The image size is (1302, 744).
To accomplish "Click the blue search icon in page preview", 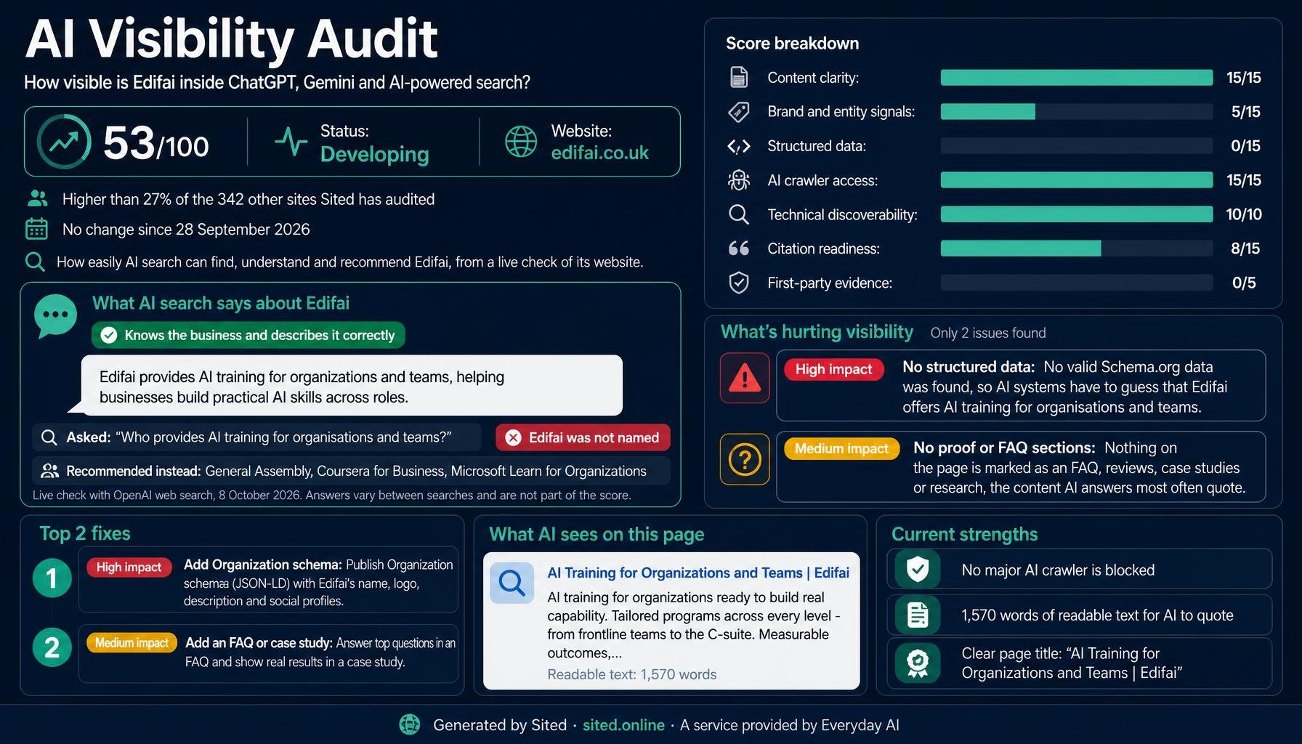I will click(511, 583).
